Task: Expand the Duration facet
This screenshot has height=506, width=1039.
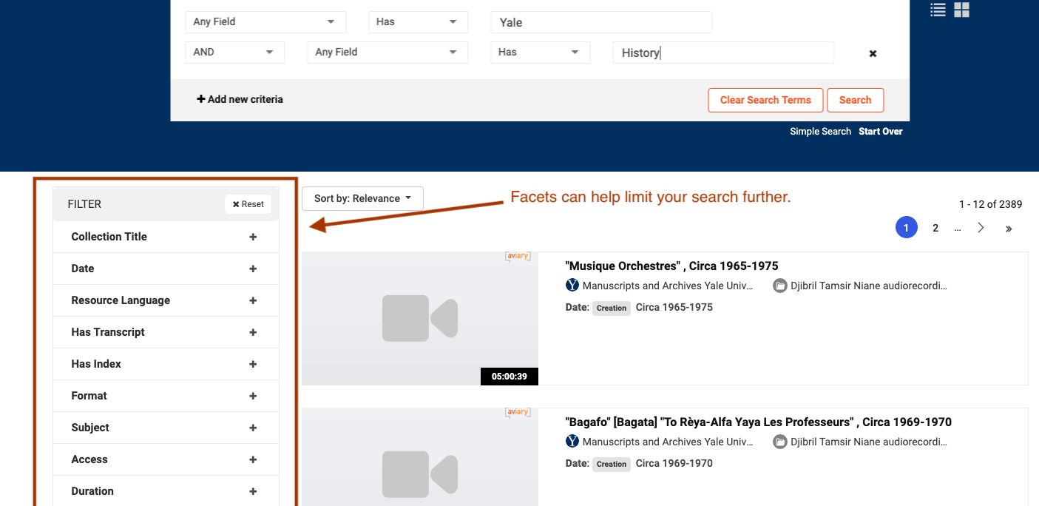Action: point(166,491)
